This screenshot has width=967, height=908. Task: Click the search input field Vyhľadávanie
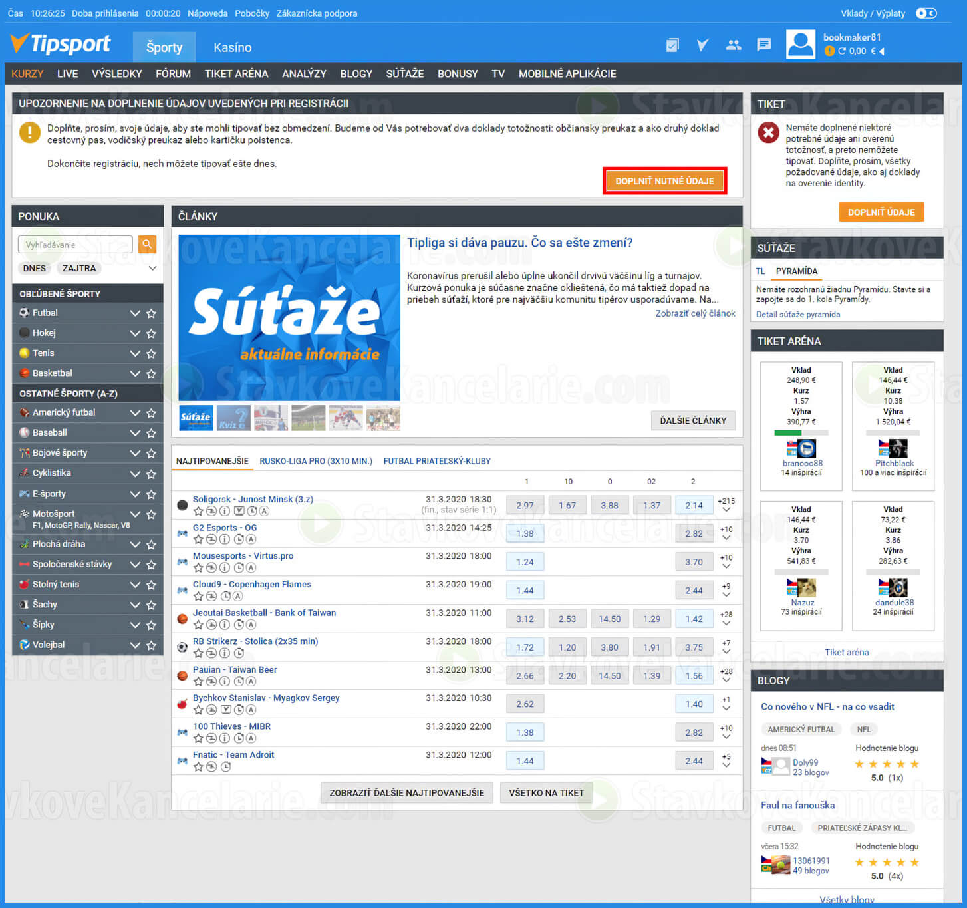tap(75, 245)
